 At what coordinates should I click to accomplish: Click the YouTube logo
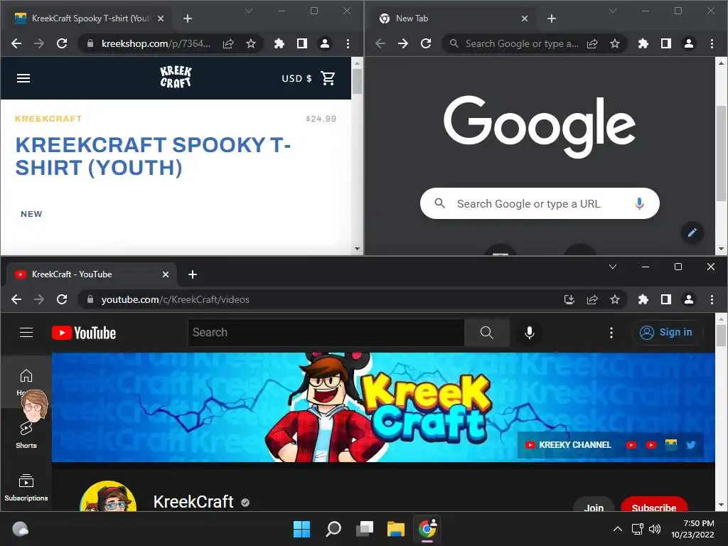tap(84, 333)
